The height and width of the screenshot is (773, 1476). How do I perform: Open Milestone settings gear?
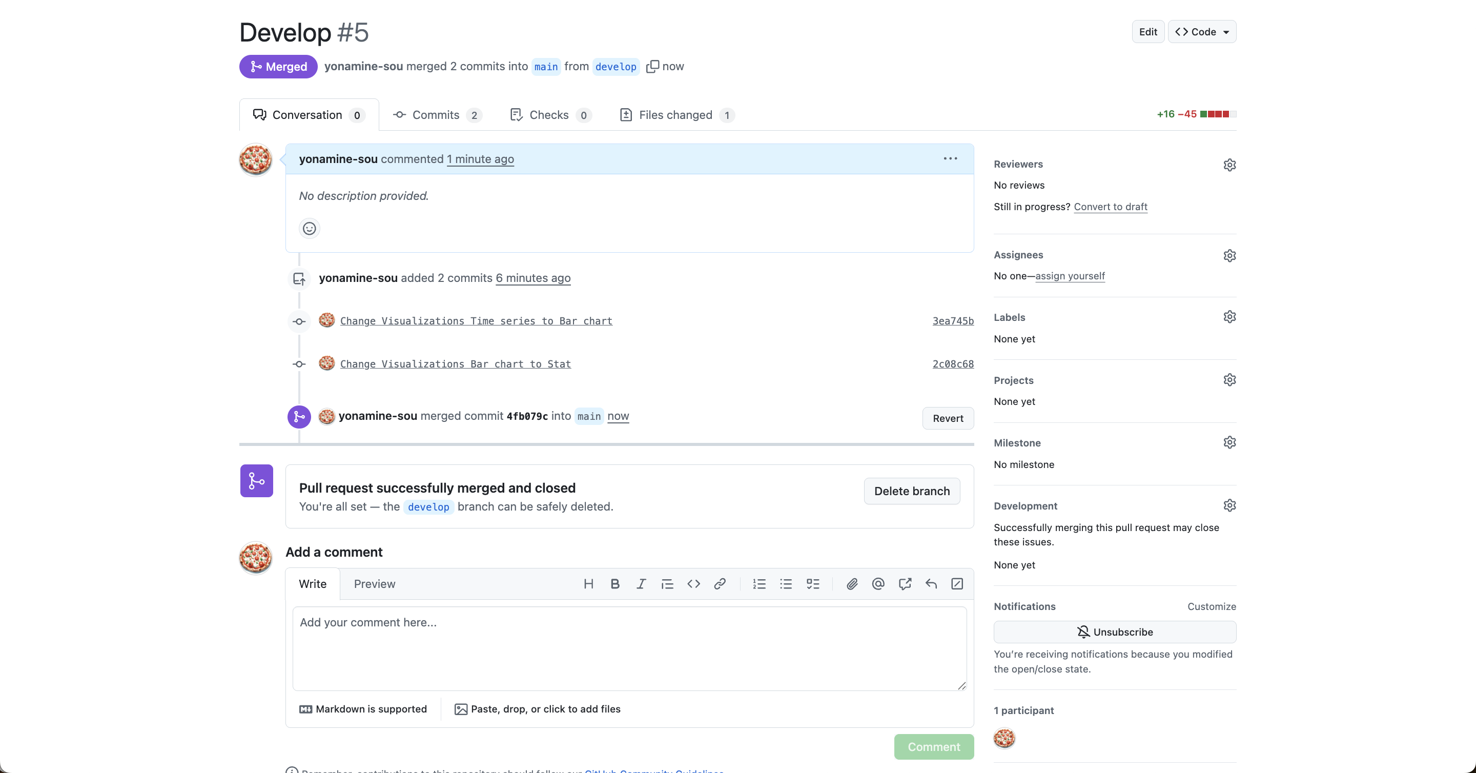(x=1229, y=442)
